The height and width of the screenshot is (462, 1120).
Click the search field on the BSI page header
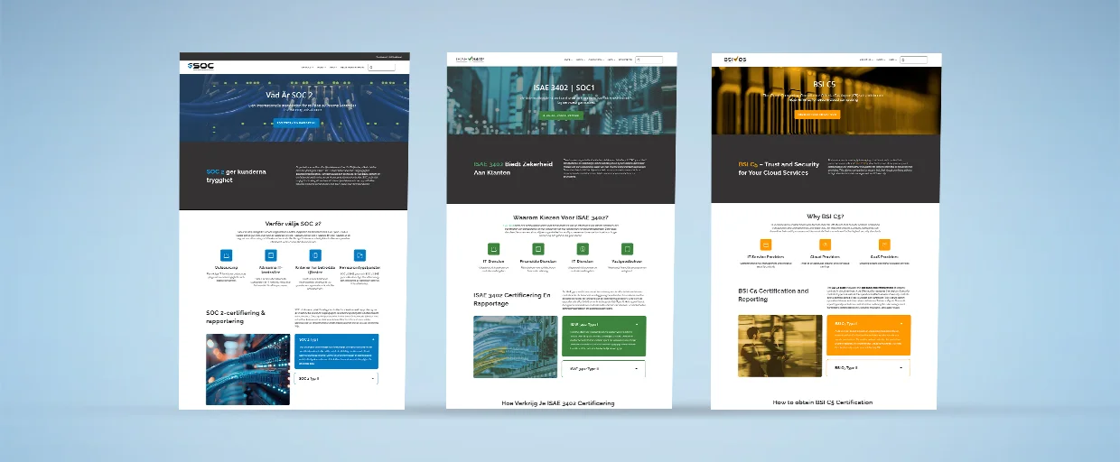(914, 60)
